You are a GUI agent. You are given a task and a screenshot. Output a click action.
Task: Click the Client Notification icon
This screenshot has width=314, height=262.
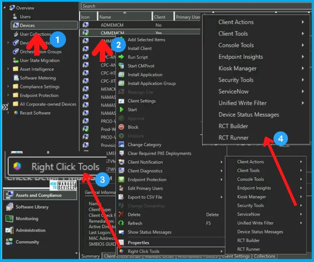121,162
